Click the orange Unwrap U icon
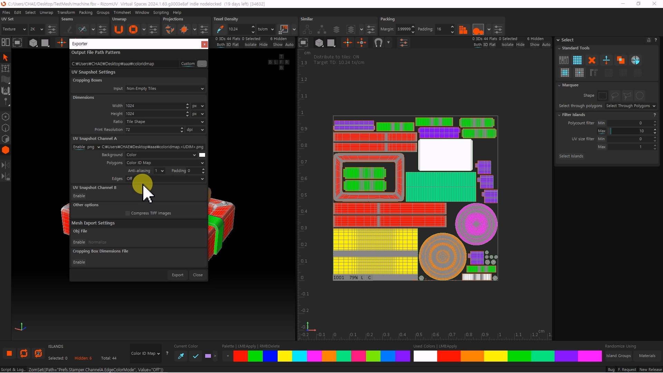 point(118,29)
